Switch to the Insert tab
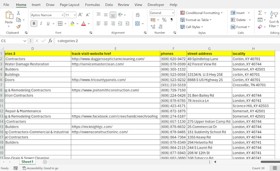The width and height of the screenshot is (280, 171). tap(36, 5)
